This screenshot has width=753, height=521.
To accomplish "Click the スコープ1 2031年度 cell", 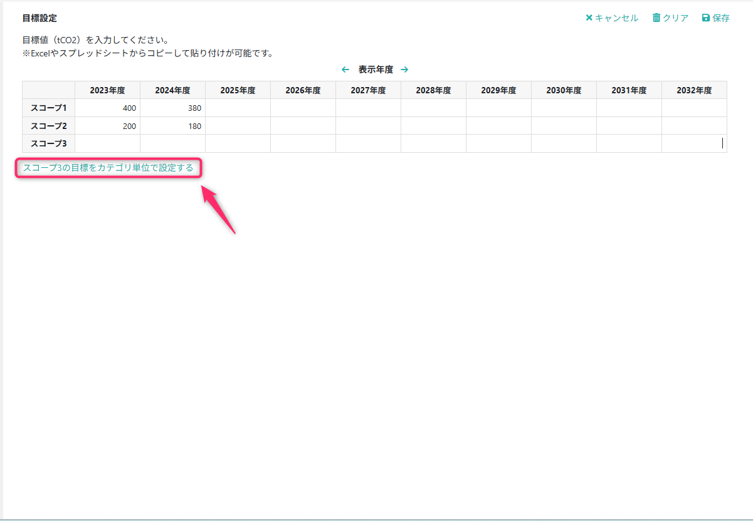I will (x=629, y=108).
